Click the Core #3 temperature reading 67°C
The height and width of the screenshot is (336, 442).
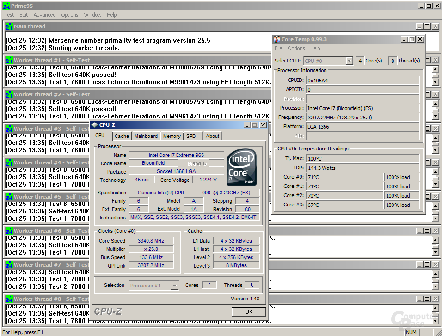pos(345,205)
